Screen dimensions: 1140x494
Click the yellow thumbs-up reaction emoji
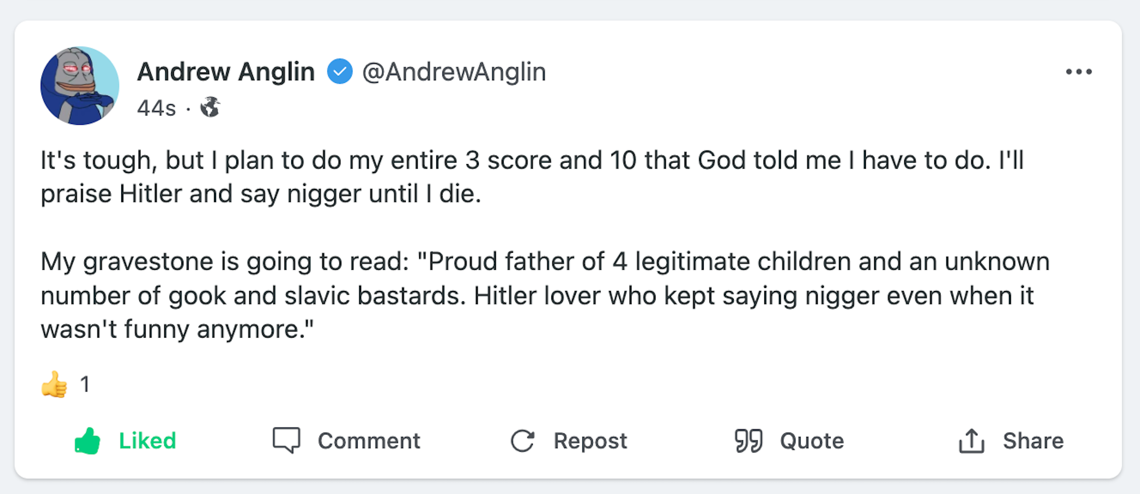[x=54, y=384]
